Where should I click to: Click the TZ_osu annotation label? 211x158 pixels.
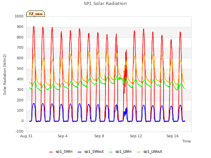point(36,14)
